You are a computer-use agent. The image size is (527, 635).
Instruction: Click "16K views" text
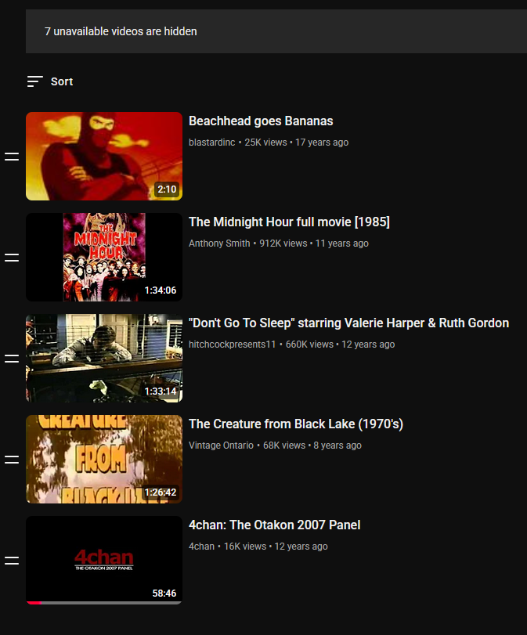(x=245, y=547)
